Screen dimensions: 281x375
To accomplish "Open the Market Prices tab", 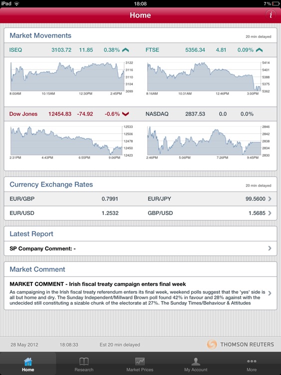I will pyautogui.click(x=140, y=364).
